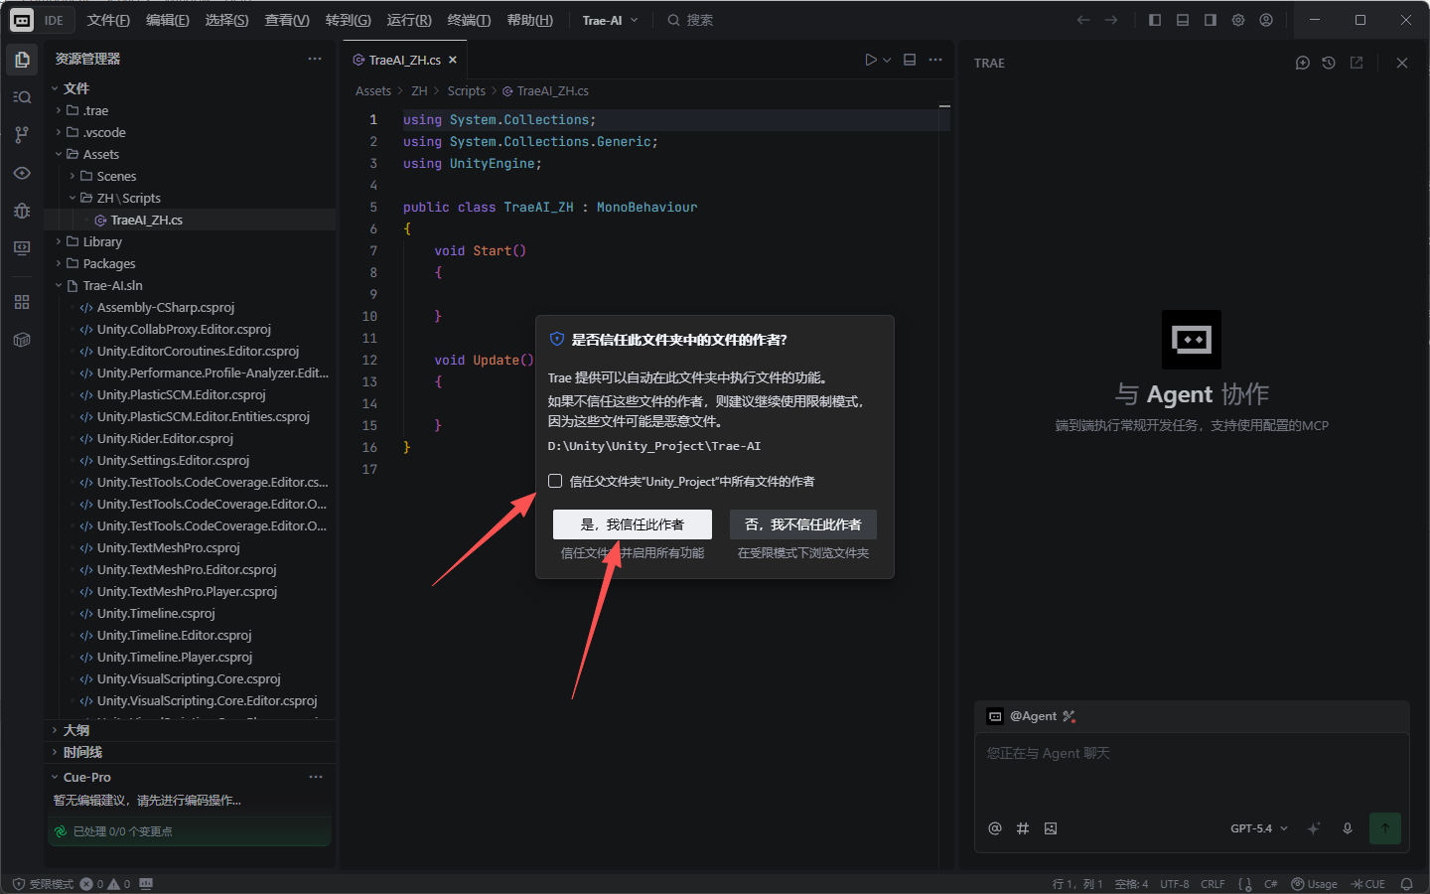Click the # context icon in chat input
The width and height of the screenshot is (1430, 894).
[1023, 828]
